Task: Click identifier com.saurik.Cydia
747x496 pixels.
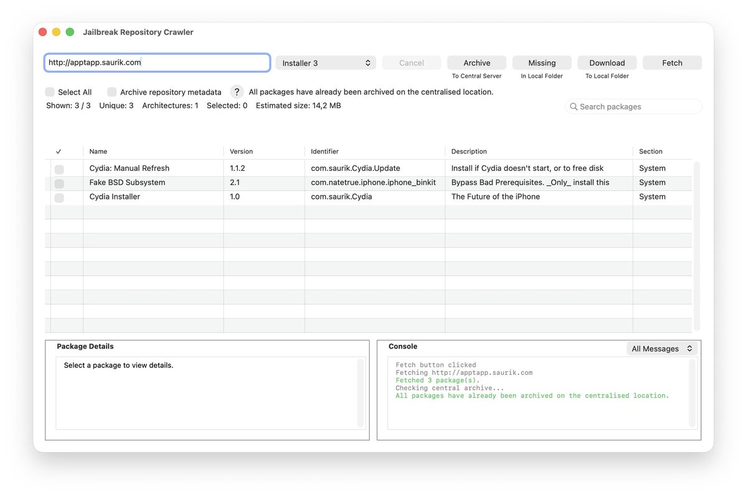Action: point(341,196)
